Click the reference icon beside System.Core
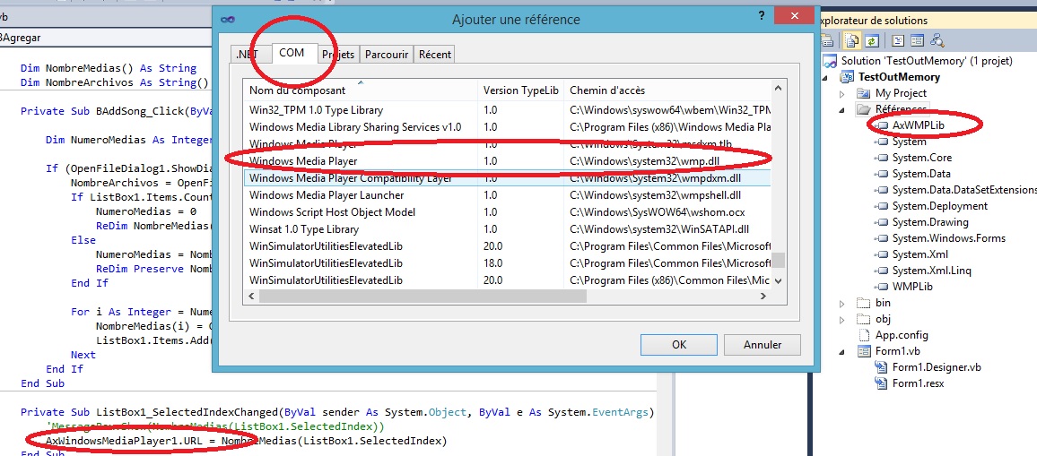Screen dimensions: 1037x456 pyautogui.click(x=881, y=158)
